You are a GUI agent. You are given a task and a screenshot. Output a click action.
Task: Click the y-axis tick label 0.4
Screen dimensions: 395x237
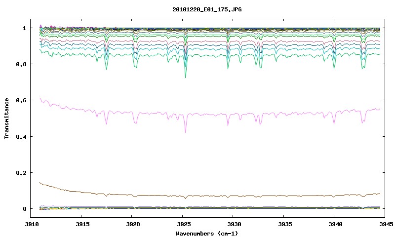21,136
